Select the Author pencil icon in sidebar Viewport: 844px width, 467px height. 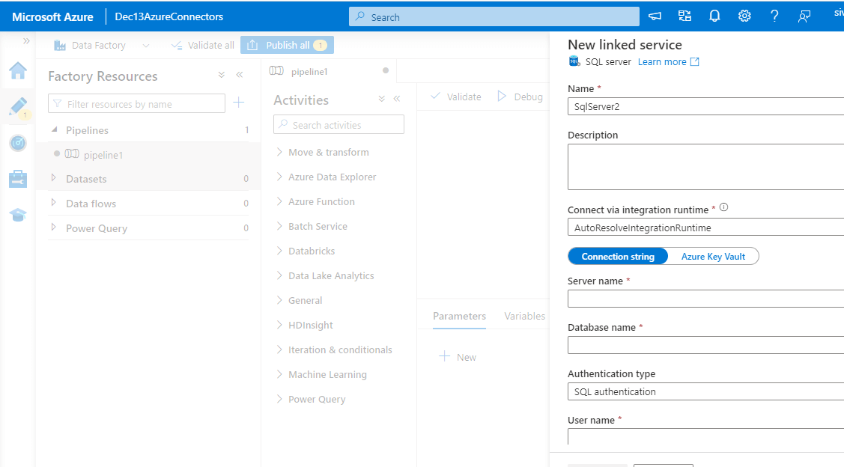tap(17, 106)
